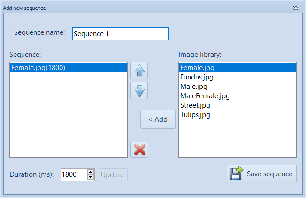Click the Update button beside duration
The height and width of the screenshot is (198, 306).
pos(112,175)
